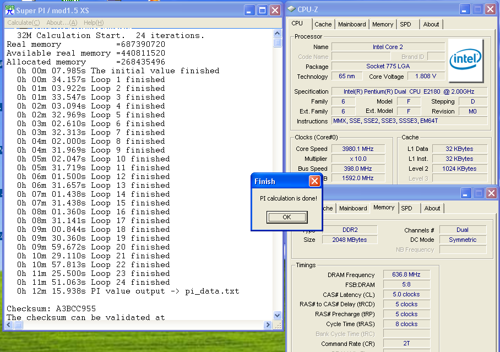The image size is (500, 352).
Task: Open About tab in top CPU-Z window
Action: click(x=431, y=24)
